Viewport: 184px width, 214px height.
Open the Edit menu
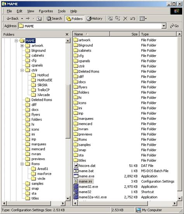(19, 11)
